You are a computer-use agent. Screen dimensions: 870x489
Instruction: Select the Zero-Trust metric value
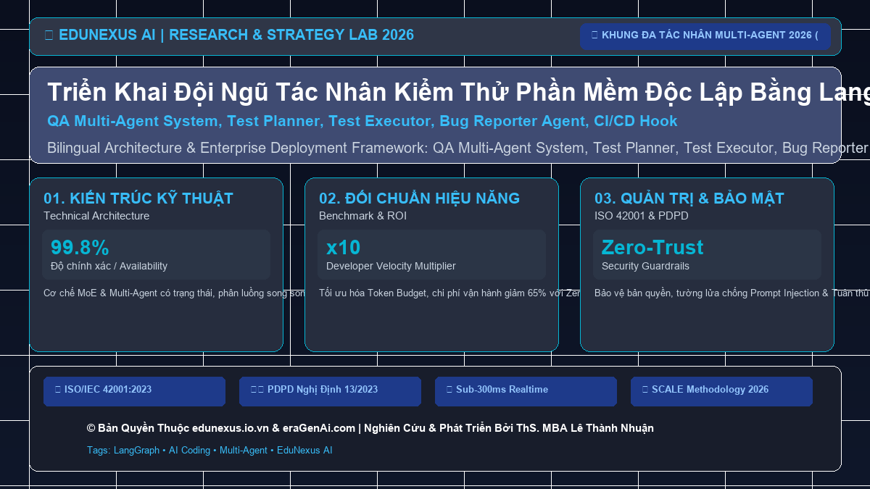point(652,248)
